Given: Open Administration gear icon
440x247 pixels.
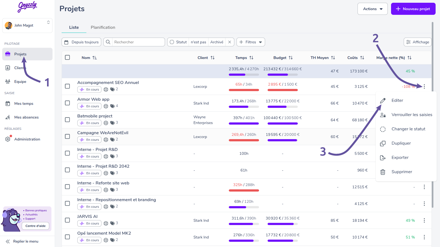Looking at the screenshot, I should (8, 139).
